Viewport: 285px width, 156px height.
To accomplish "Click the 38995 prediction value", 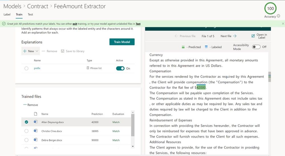I will pyautogui.click(x=95, y=131).
